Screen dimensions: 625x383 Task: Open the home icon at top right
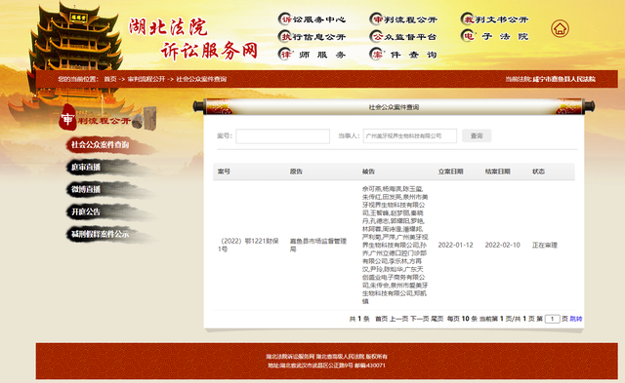[x=560, y=28]
